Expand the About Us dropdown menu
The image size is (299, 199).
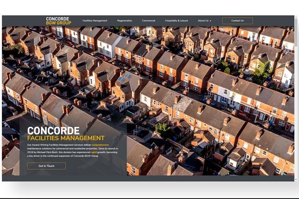pyautogui.click(x=204, y=21)
